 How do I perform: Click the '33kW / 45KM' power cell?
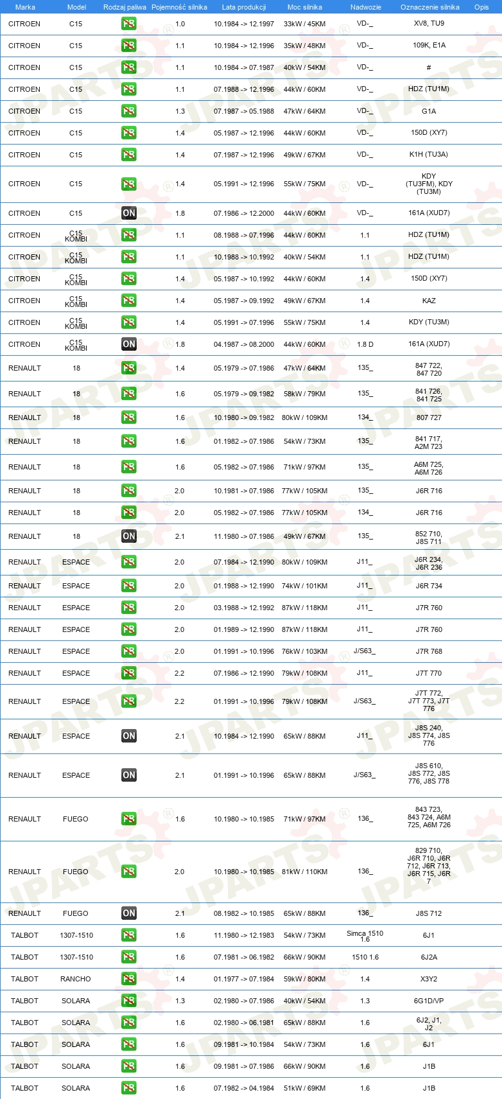pyautogui.click(x=304, y=24)
